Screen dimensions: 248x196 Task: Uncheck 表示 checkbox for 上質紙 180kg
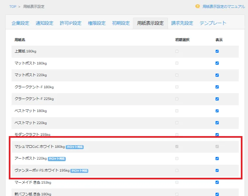coord(217,51)
